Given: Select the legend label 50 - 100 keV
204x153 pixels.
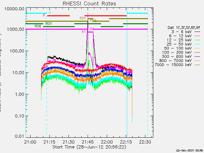Looking at the screenshot, I should (x=178, y=48).
